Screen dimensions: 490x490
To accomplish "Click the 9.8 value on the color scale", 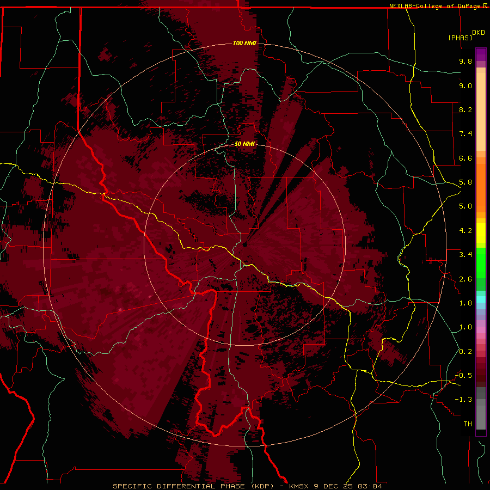I will click(x=465, y=61).
